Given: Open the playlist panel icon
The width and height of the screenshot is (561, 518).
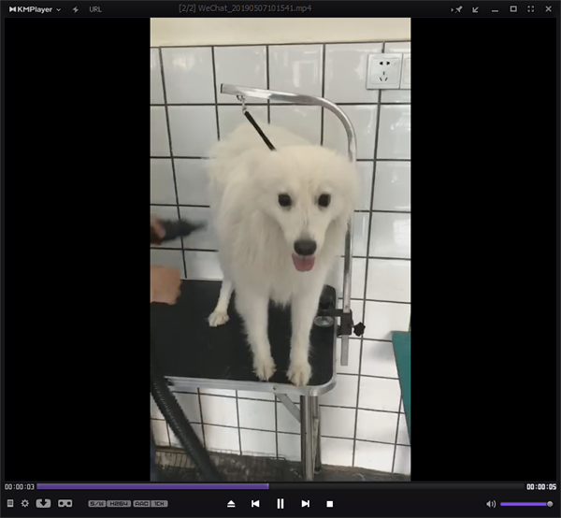Looking at the screenshot, I should [10, 503].
